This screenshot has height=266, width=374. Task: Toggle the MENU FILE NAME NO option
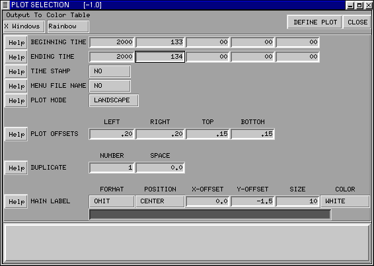point(110,86)
